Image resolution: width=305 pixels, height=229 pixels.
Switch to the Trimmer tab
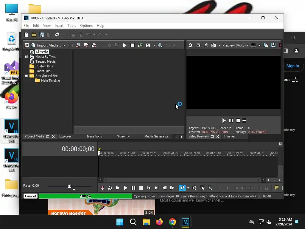pos(229,136)
